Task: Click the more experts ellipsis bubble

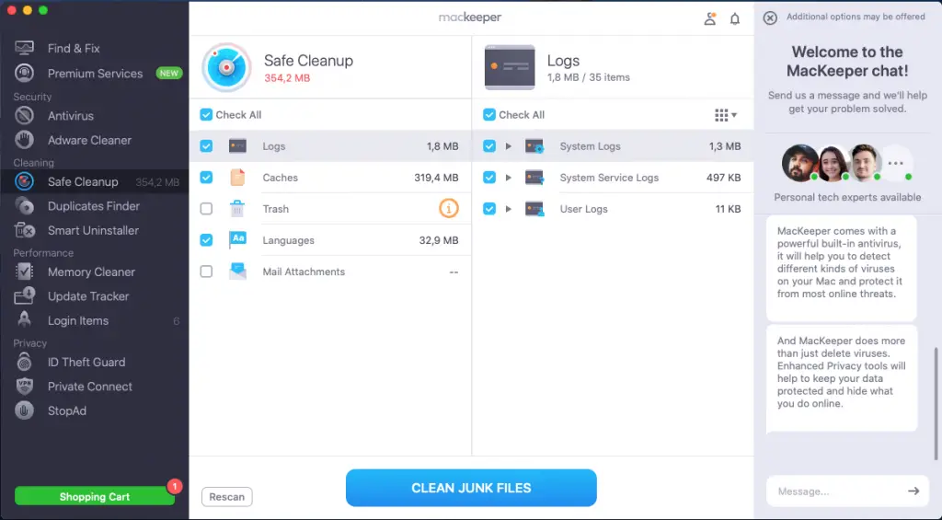Action: [896, 163]
